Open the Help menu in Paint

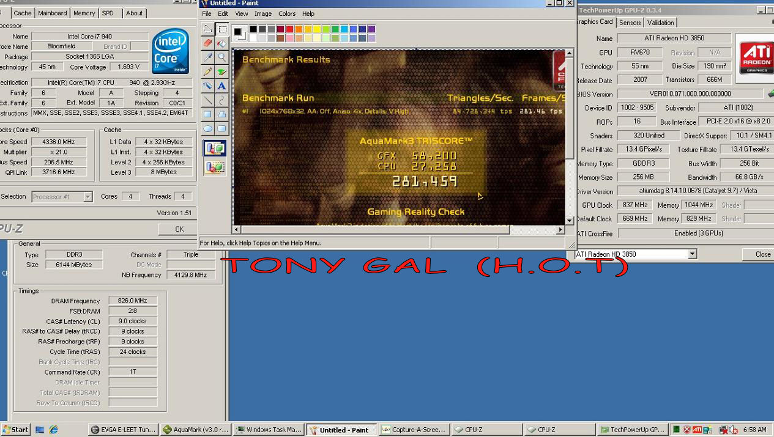[x=308, y=13]
